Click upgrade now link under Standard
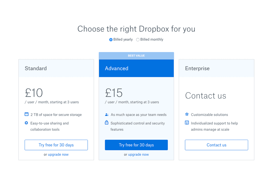 [x=58, y=154]
